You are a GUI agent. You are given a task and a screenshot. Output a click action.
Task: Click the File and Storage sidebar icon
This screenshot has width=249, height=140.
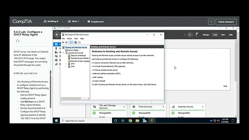click(x=56, y=56)
